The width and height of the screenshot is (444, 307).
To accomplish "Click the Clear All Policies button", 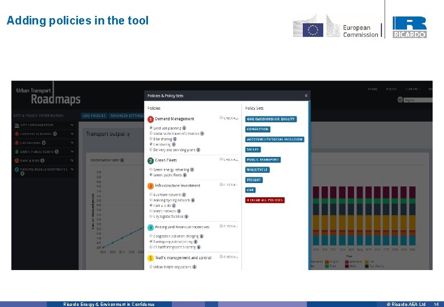I will pos(265,200).
